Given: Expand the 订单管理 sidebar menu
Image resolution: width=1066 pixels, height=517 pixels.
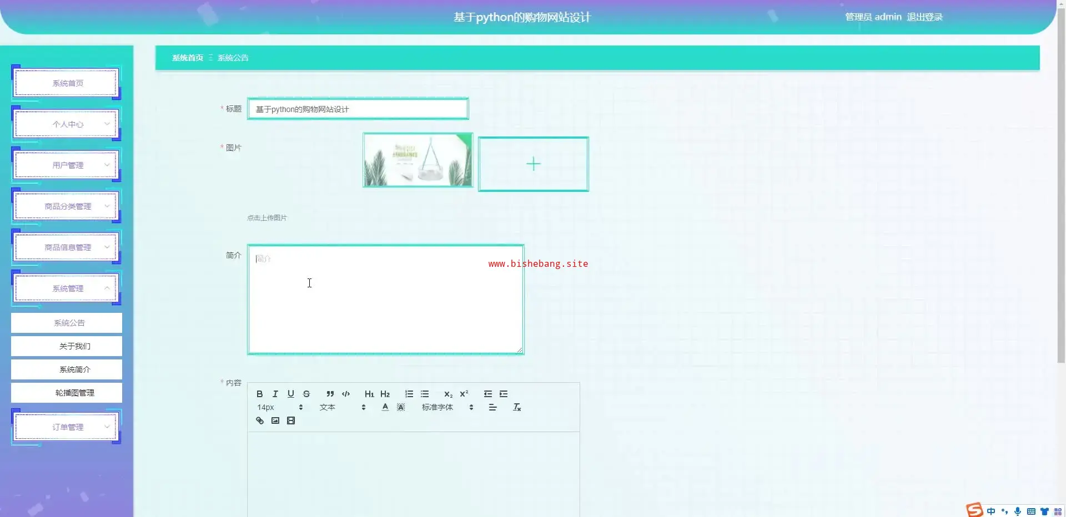Looking at the screenshot, I should (x=67, y=427).
